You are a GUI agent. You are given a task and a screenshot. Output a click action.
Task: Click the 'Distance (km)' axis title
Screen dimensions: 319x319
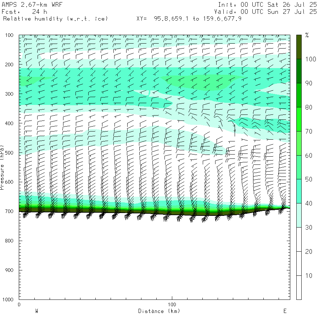coord(159,311)
